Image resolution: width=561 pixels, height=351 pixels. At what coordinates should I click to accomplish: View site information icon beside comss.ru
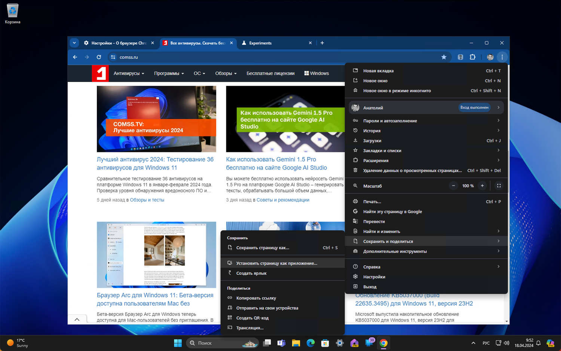pos(113,57)
